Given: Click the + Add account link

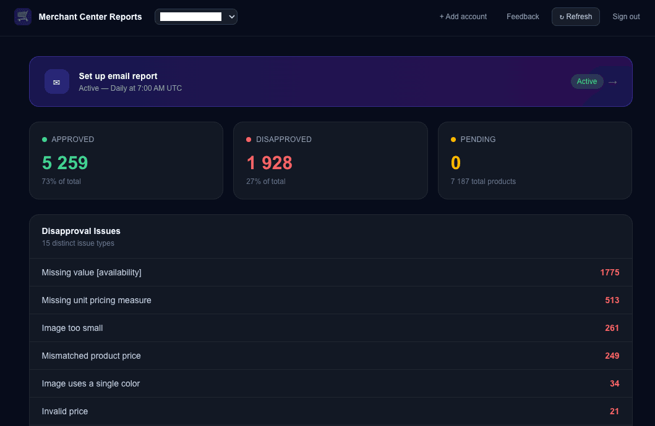Looking at the screenshot, I should (463, 17).
